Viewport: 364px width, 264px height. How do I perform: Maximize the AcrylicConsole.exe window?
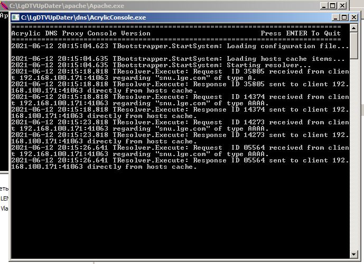(x=345, y=17)
